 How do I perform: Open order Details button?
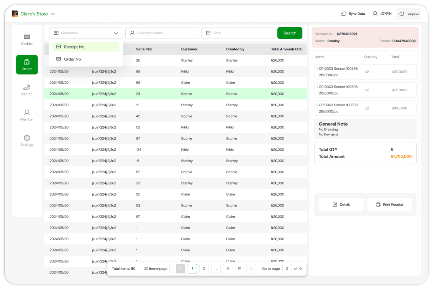341,205
